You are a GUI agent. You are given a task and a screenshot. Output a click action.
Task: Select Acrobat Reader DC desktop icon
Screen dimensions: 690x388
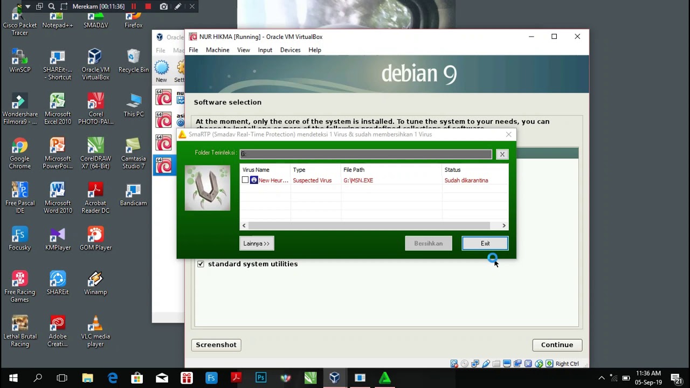[95, 198]
